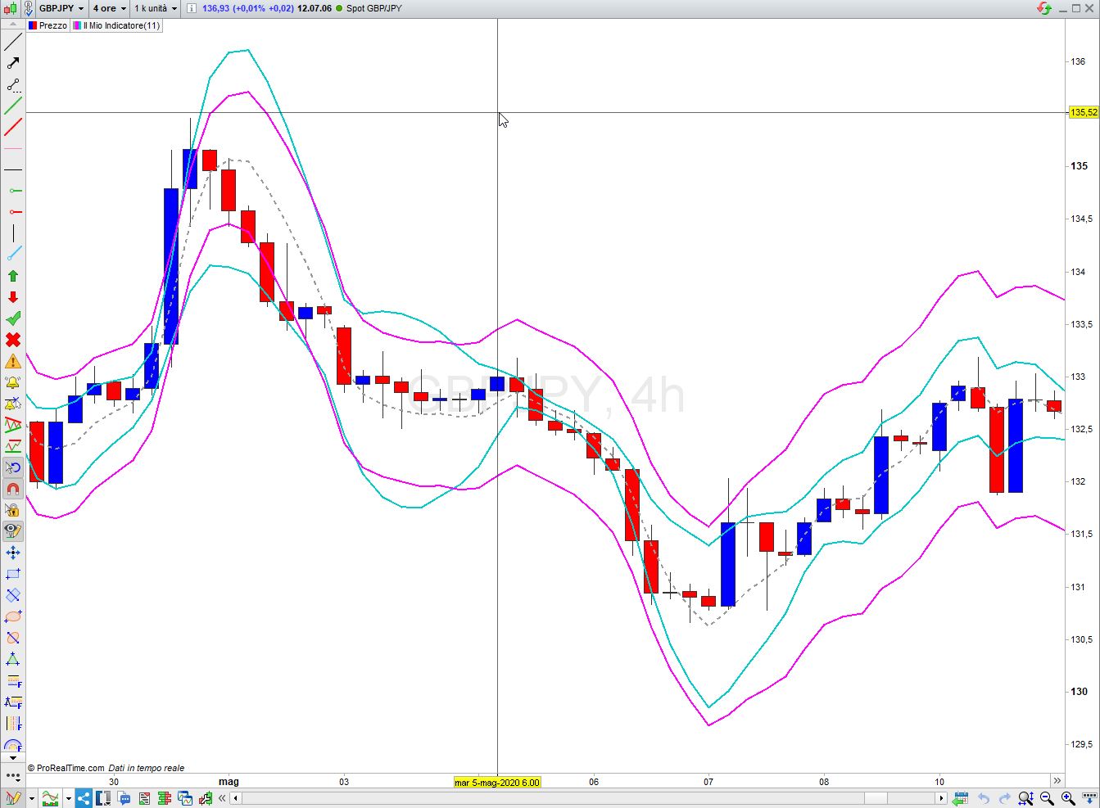Click the zoom out magnifier

[x=1047, y=798]
